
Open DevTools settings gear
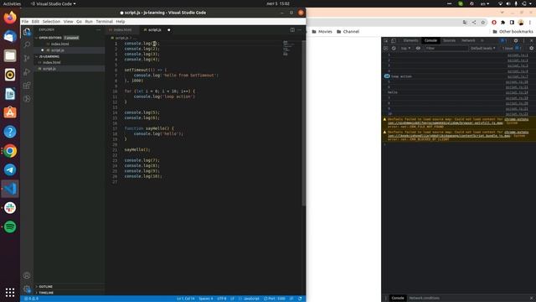(x=516, y=40)
